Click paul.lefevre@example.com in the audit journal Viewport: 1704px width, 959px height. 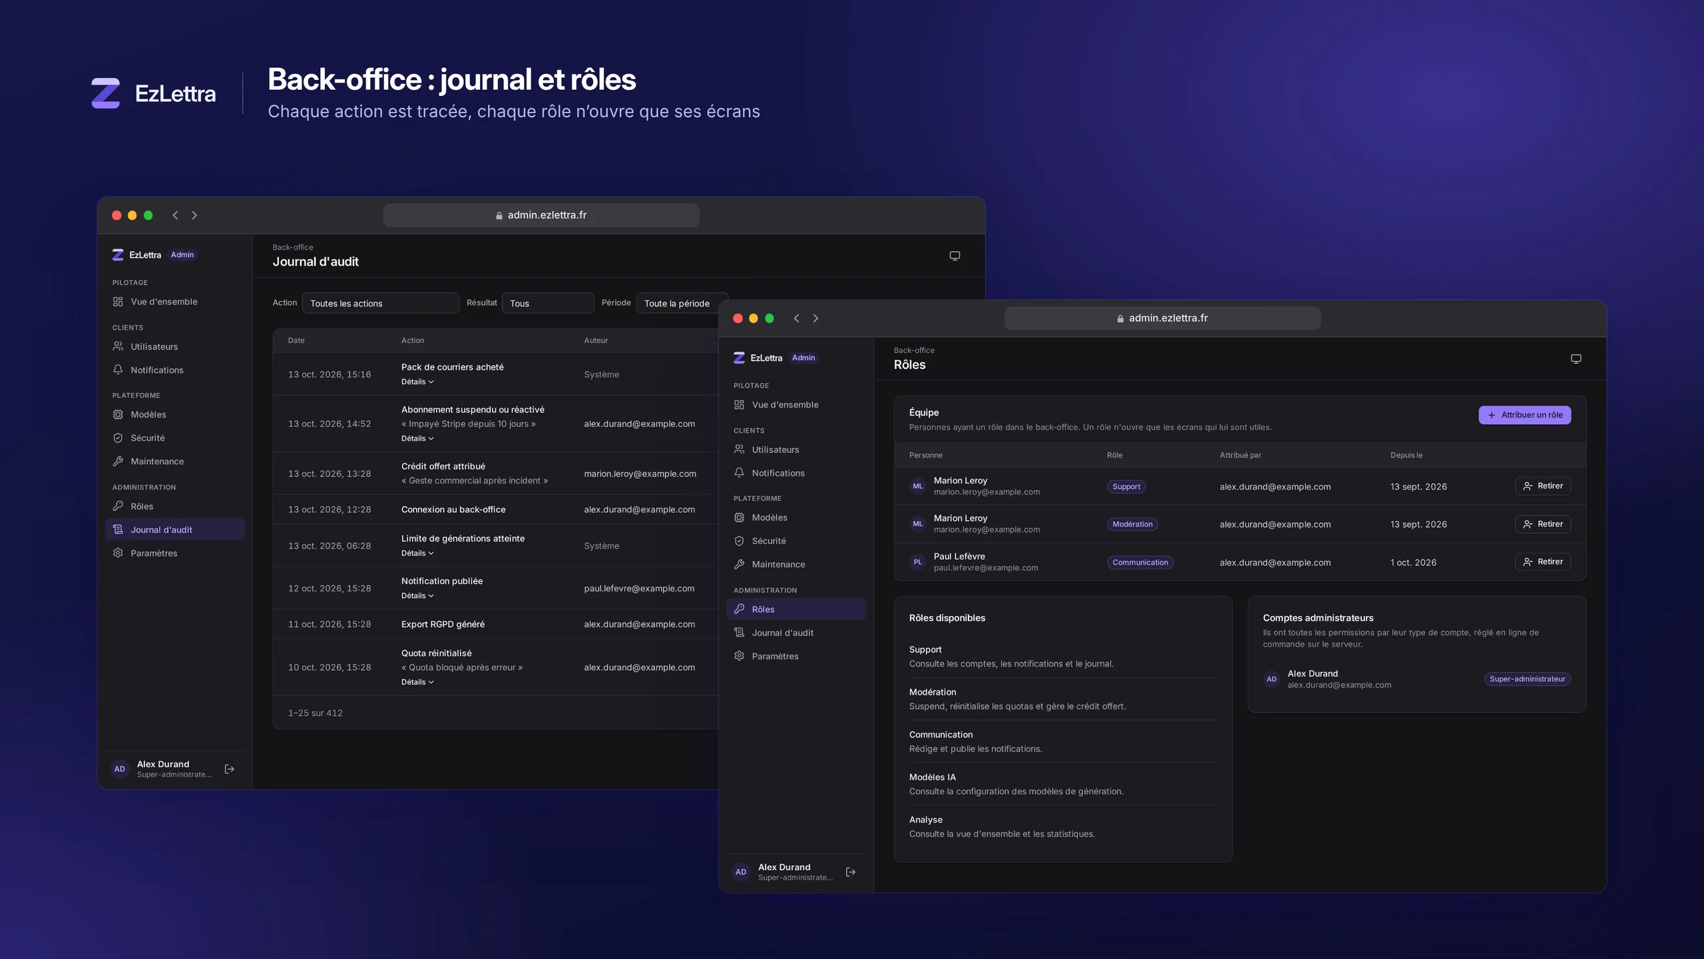[639, 589]
